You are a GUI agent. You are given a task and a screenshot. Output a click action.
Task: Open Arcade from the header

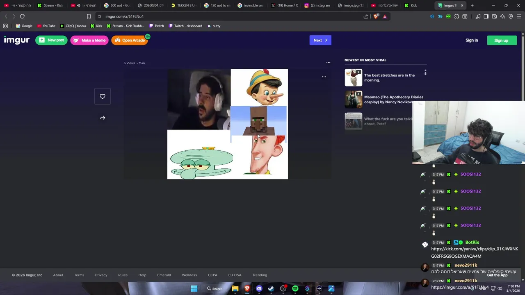tap(130, 40)
